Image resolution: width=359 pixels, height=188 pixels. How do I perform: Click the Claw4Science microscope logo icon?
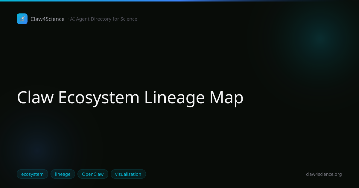[22, 19]
